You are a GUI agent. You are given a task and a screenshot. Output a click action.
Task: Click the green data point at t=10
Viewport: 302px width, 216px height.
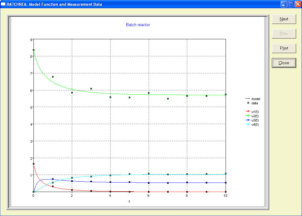(x=226, y=94)
